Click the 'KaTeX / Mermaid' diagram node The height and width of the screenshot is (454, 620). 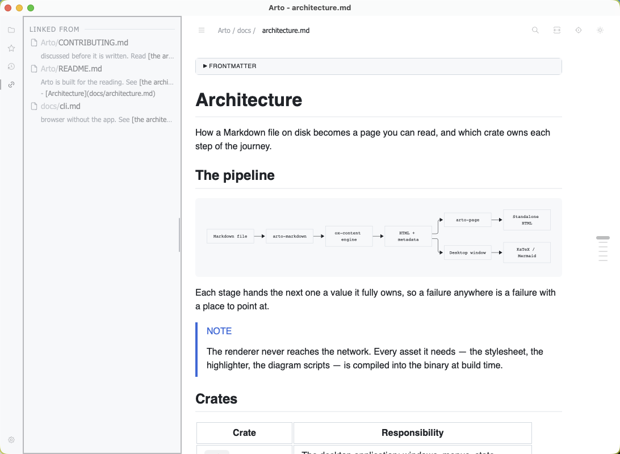527,253
